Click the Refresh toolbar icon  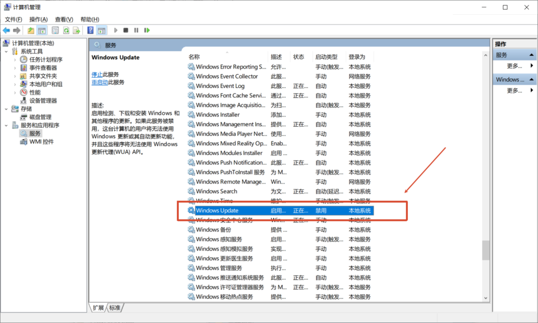pyautogui.click(x=66, y=31)
